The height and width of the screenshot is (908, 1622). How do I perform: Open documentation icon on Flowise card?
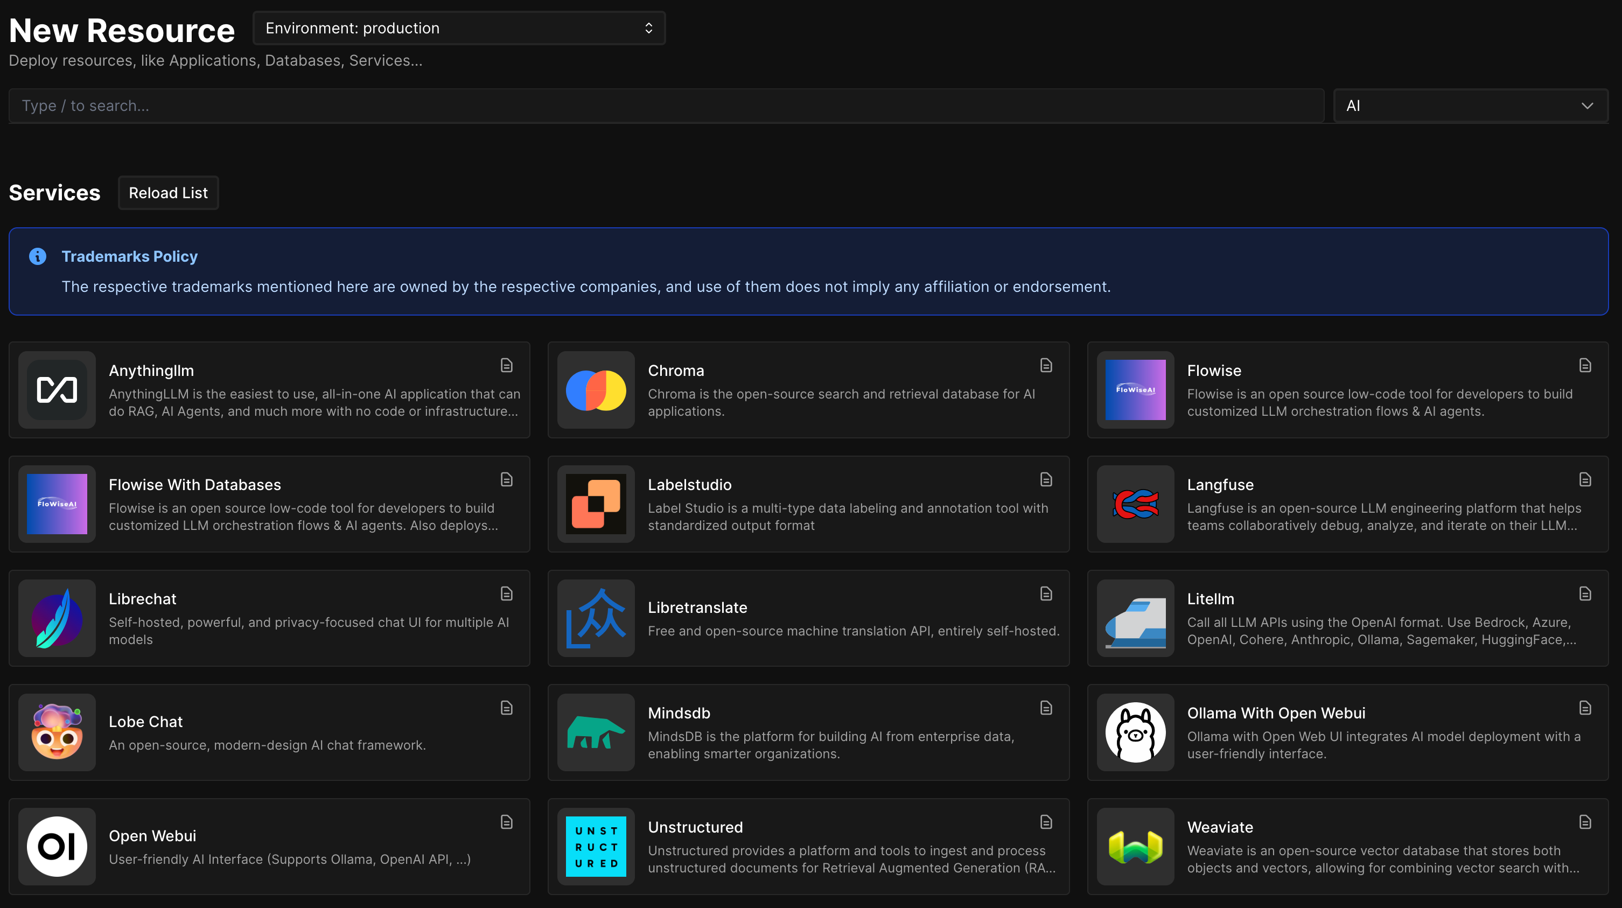click(1585, 365)
